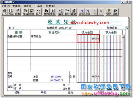Click the scroll up arrow of entry table
133x98 pixels.
pos(123,36)
